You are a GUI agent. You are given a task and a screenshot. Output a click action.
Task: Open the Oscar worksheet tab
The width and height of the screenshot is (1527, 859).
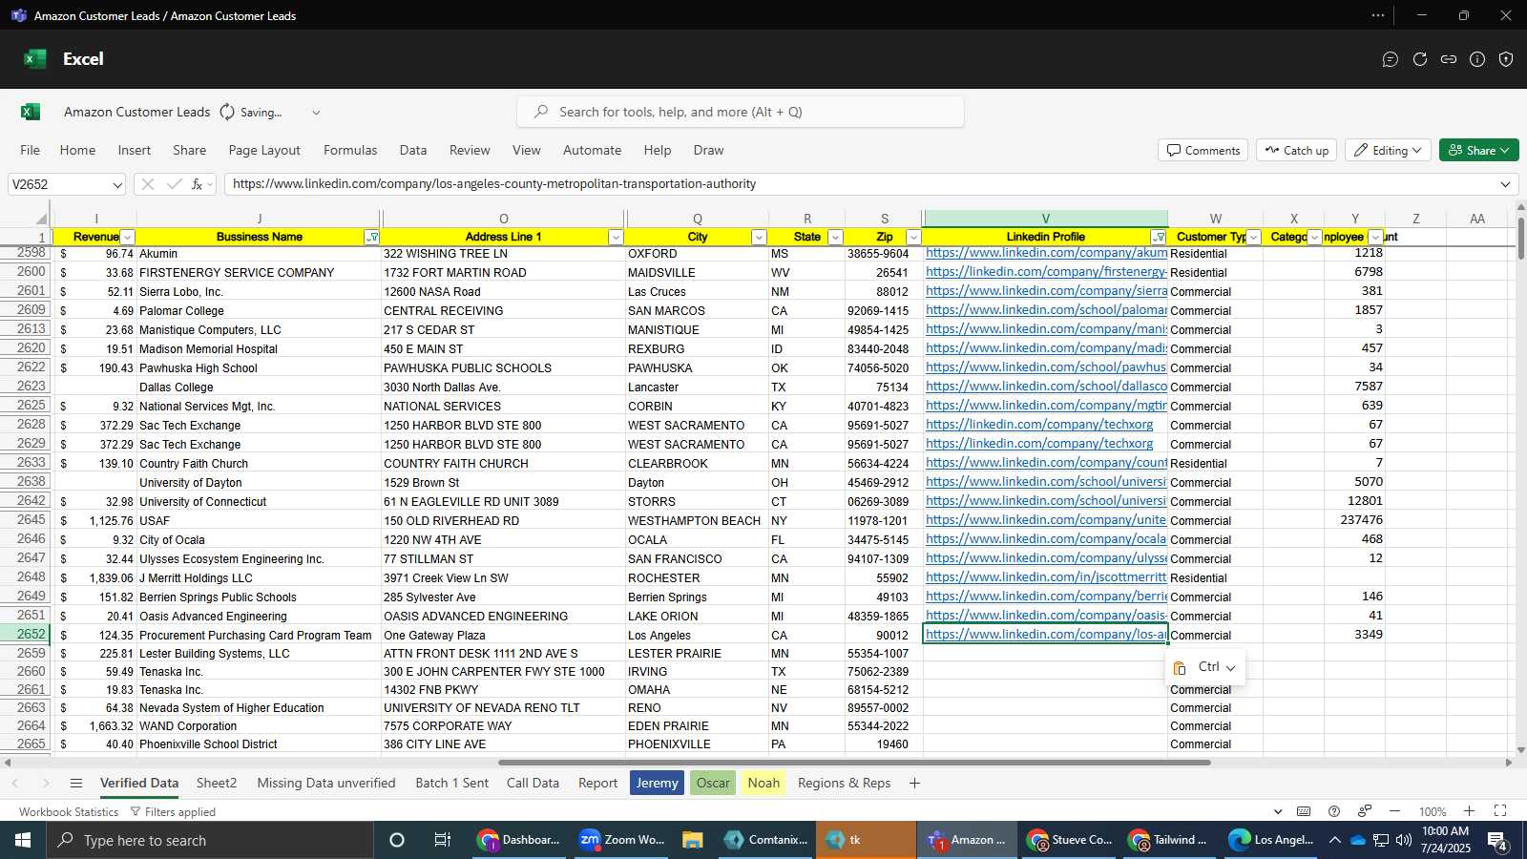[x=713, y=784]
